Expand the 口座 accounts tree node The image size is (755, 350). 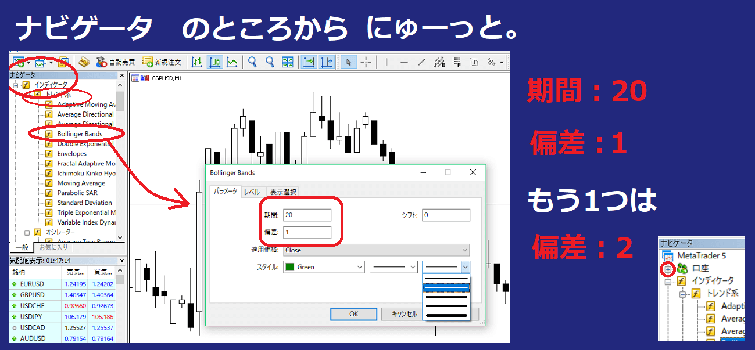pyautogui.click(x=668, y=269)
